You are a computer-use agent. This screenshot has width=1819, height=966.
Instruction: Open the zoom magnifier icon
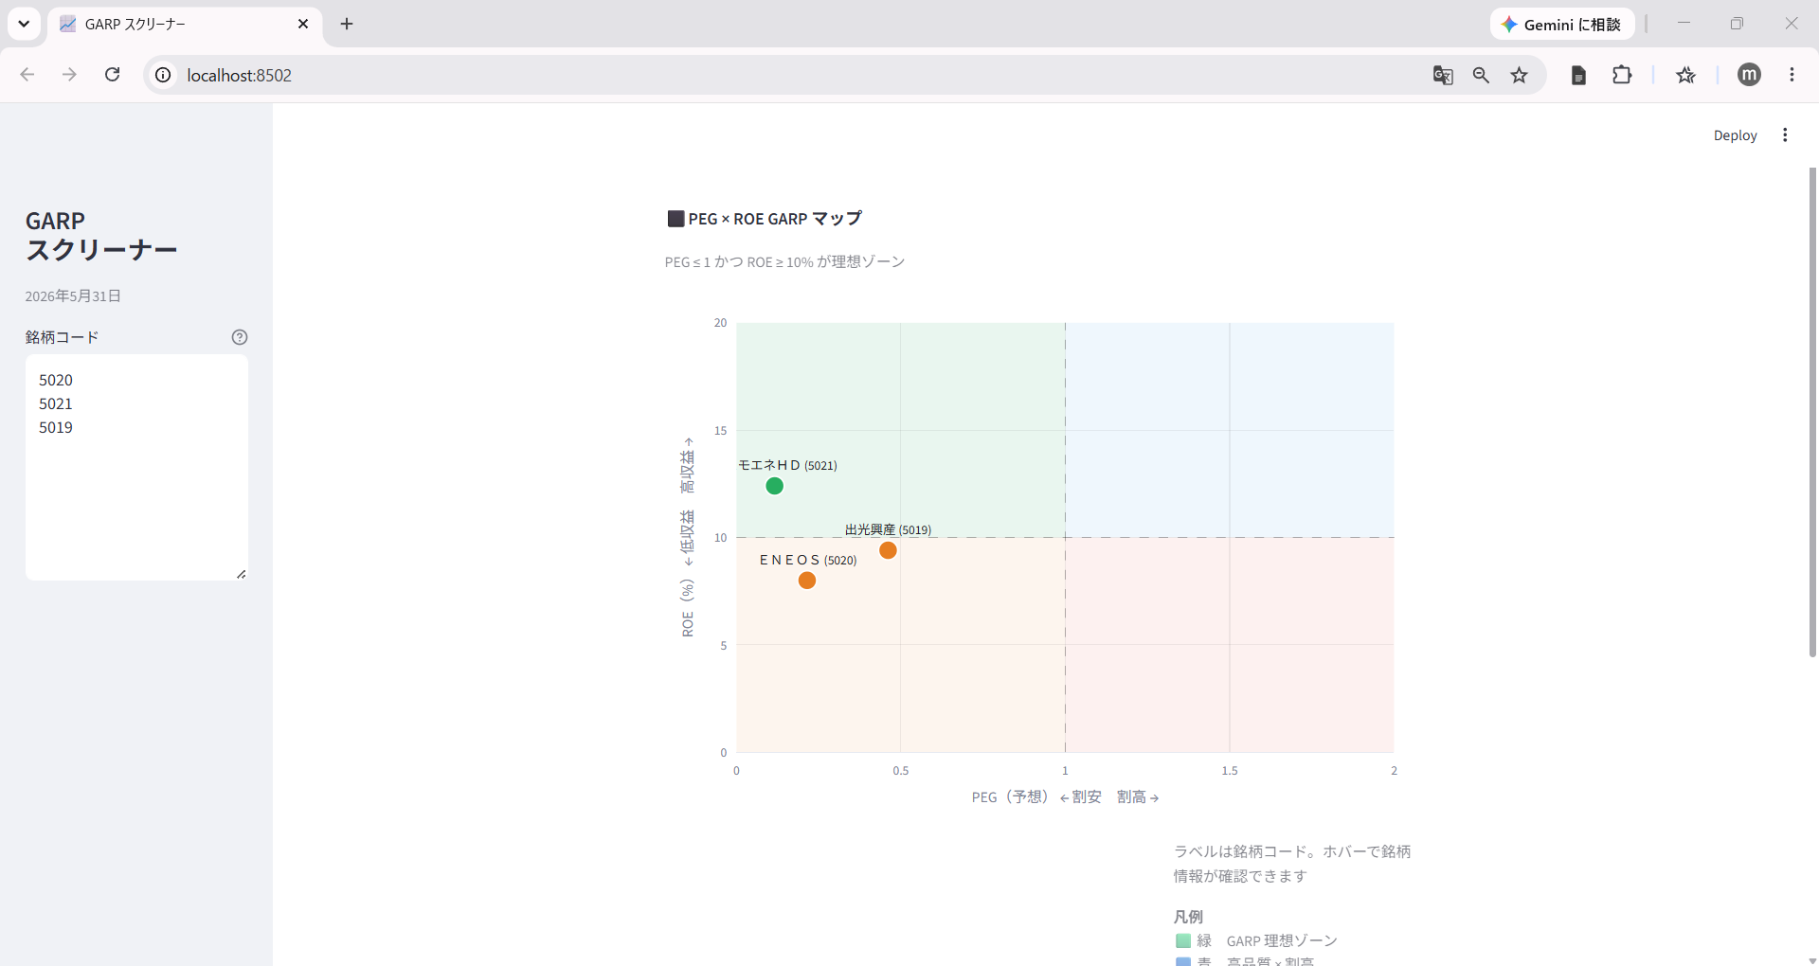tap(1481, 75)
